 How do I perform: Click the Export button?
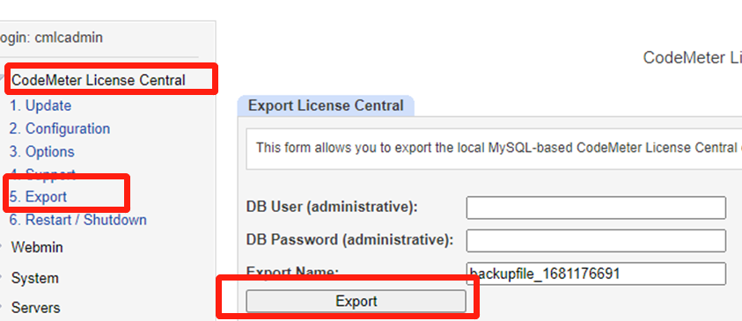(356, 301)
